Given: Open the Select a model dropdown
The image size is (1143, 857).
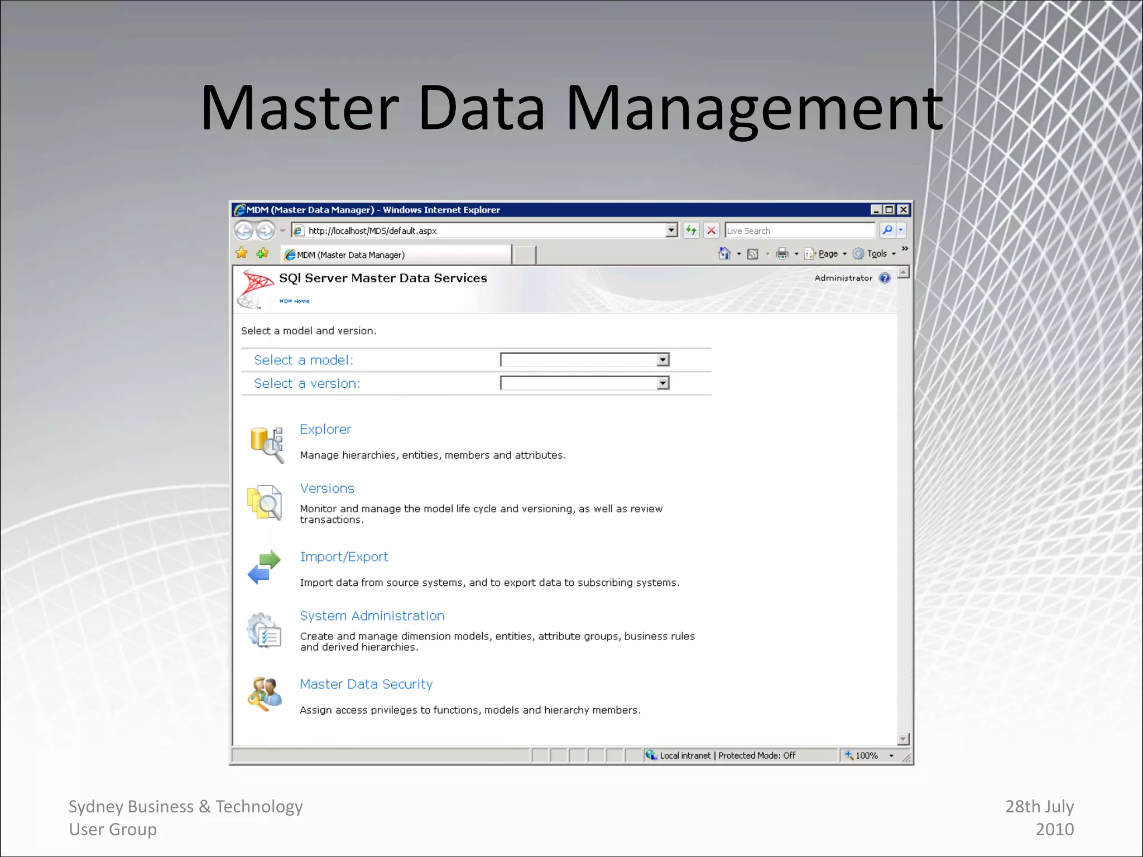Looking at the screenshot, I should coord(585,360).
